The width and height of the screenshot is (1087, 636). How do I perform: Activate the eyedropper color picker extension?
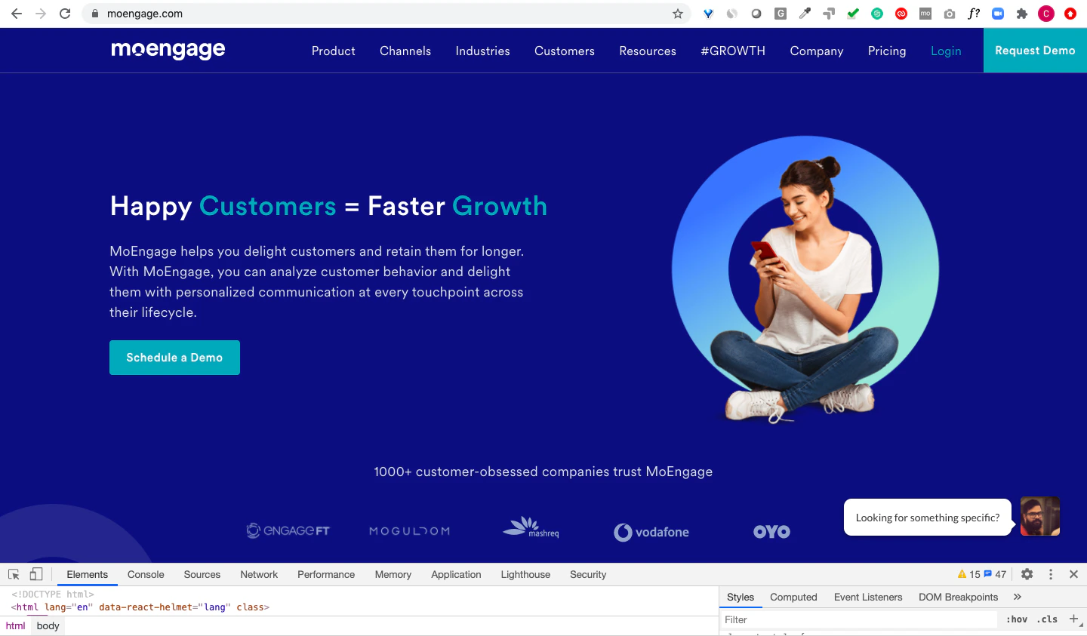coord(805,14)
